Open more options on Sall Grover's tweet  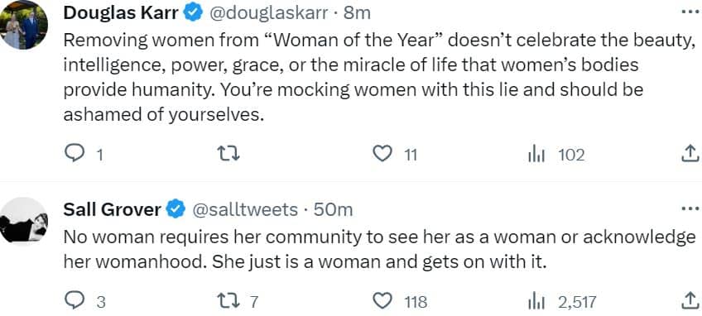click(690, 208)
